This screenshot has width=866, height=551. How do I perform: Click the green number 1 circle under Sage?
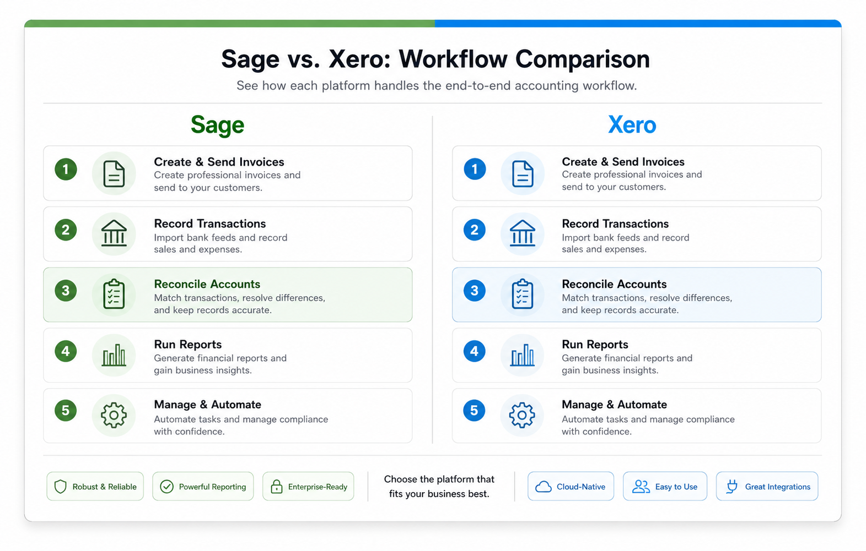[x=66, y=169]
